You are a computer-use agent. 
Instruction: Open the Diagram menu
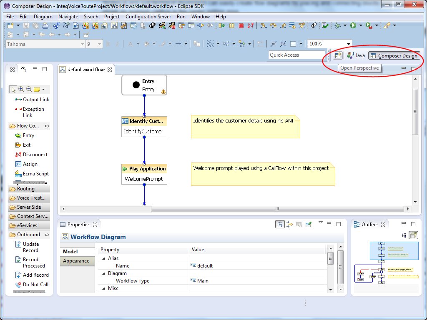pos(43,17)
